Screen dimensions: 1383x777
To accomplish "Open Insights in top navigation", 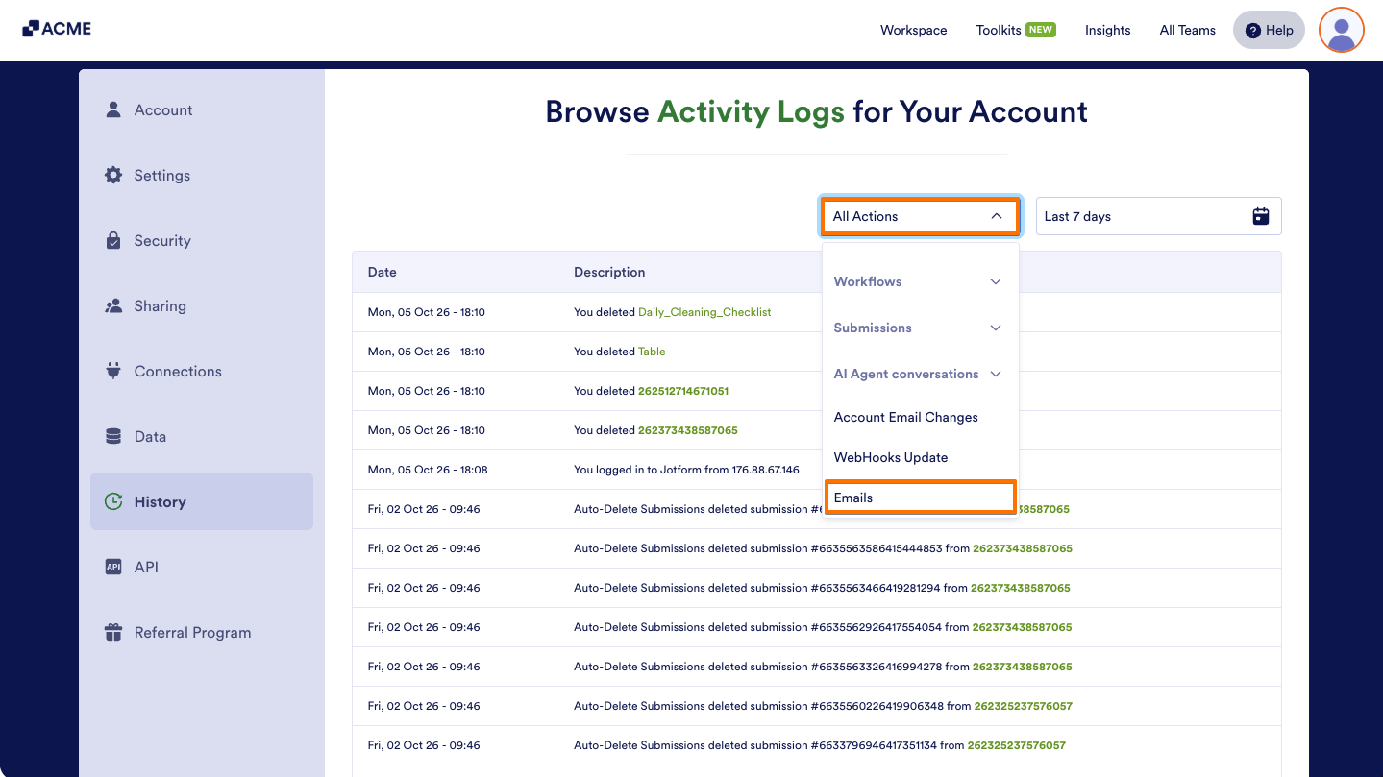I will coord(1107,30).
